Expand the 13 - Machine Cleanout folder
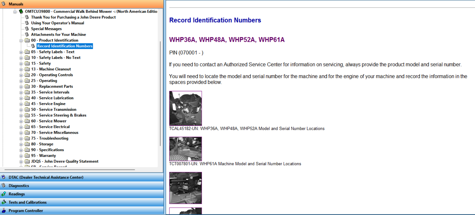This screenshot has height=215, width=475. (x=21, y=69)
